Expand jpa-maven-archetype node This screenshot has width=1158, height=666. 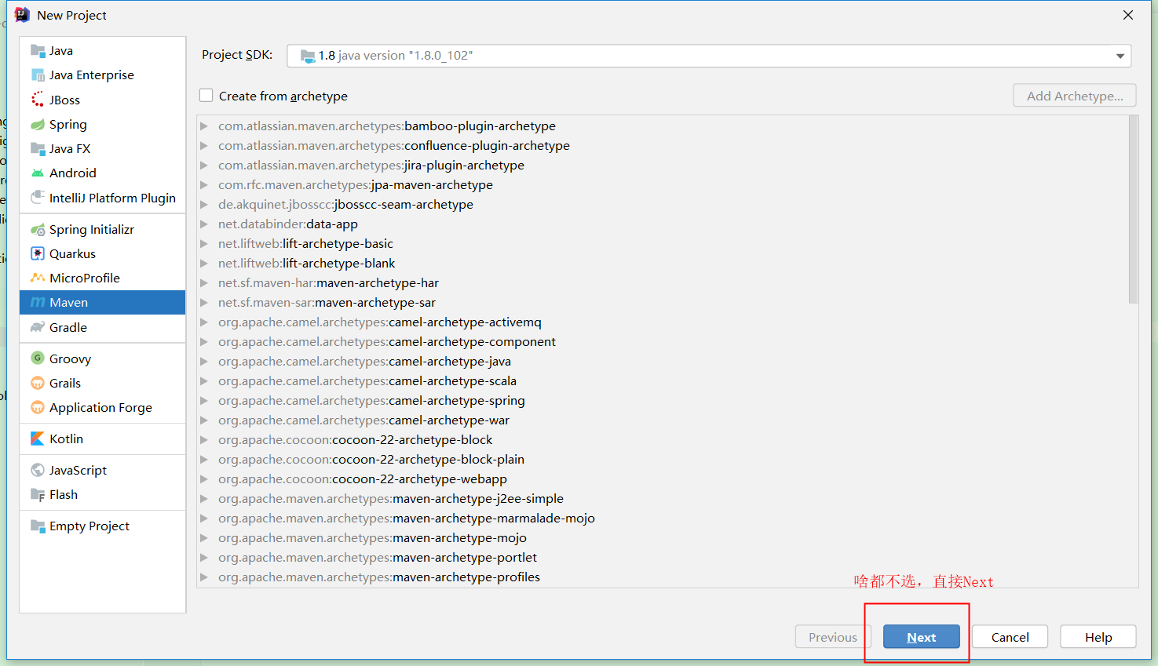click(204, 184)
